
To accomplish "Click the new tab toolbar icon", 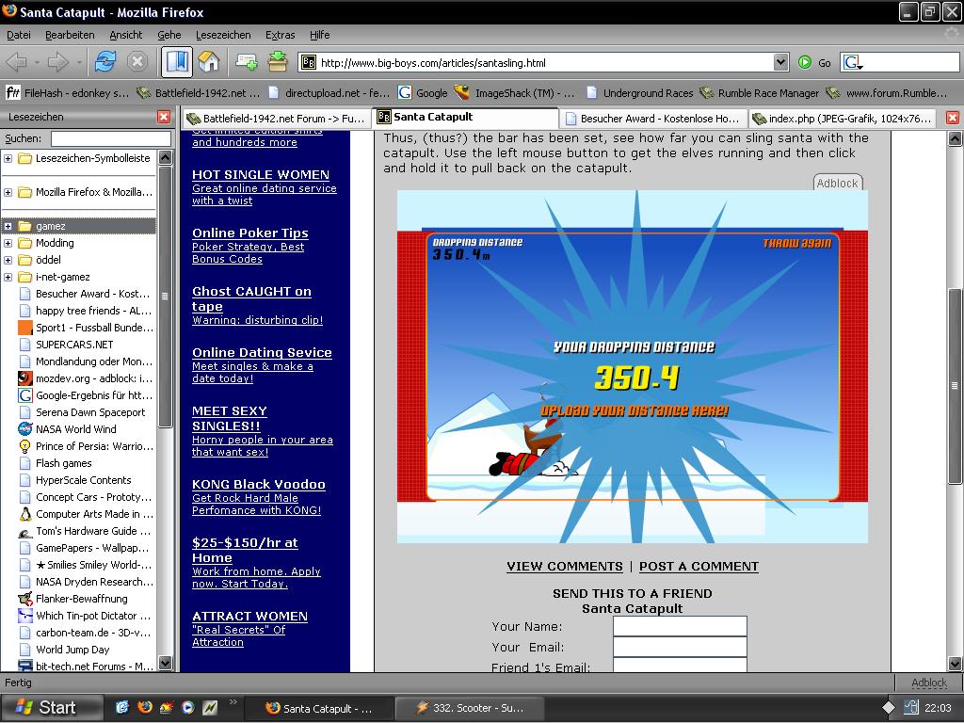I will [247, 62].
